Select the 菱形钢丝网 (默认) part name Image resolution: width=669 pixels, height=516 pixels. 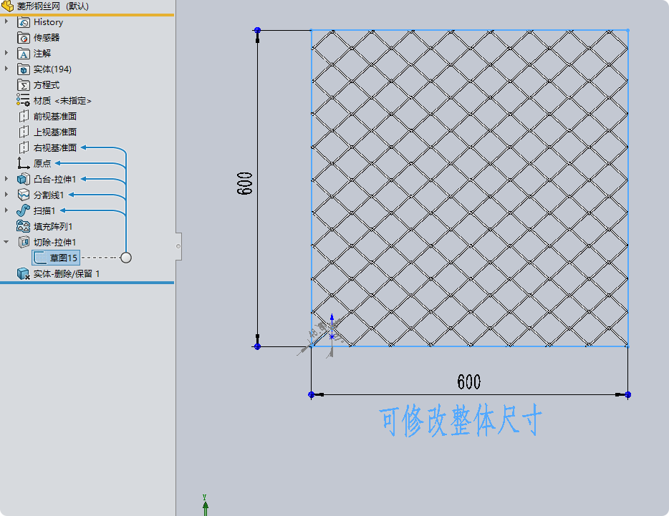pyautogui.click(x=52, y=6)
